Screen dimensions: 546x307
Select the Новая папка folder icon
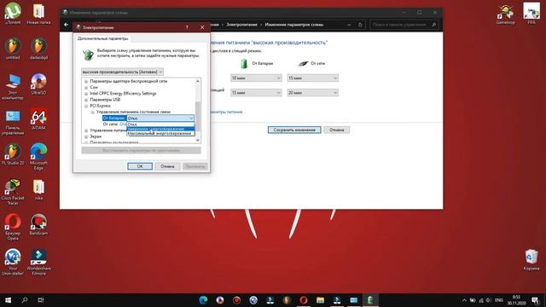[38, 14]
